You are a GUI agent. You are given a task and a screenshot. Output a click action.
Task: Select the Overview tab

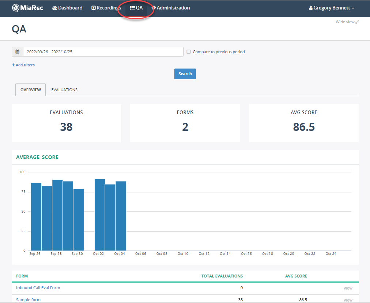tap(30, 89)
